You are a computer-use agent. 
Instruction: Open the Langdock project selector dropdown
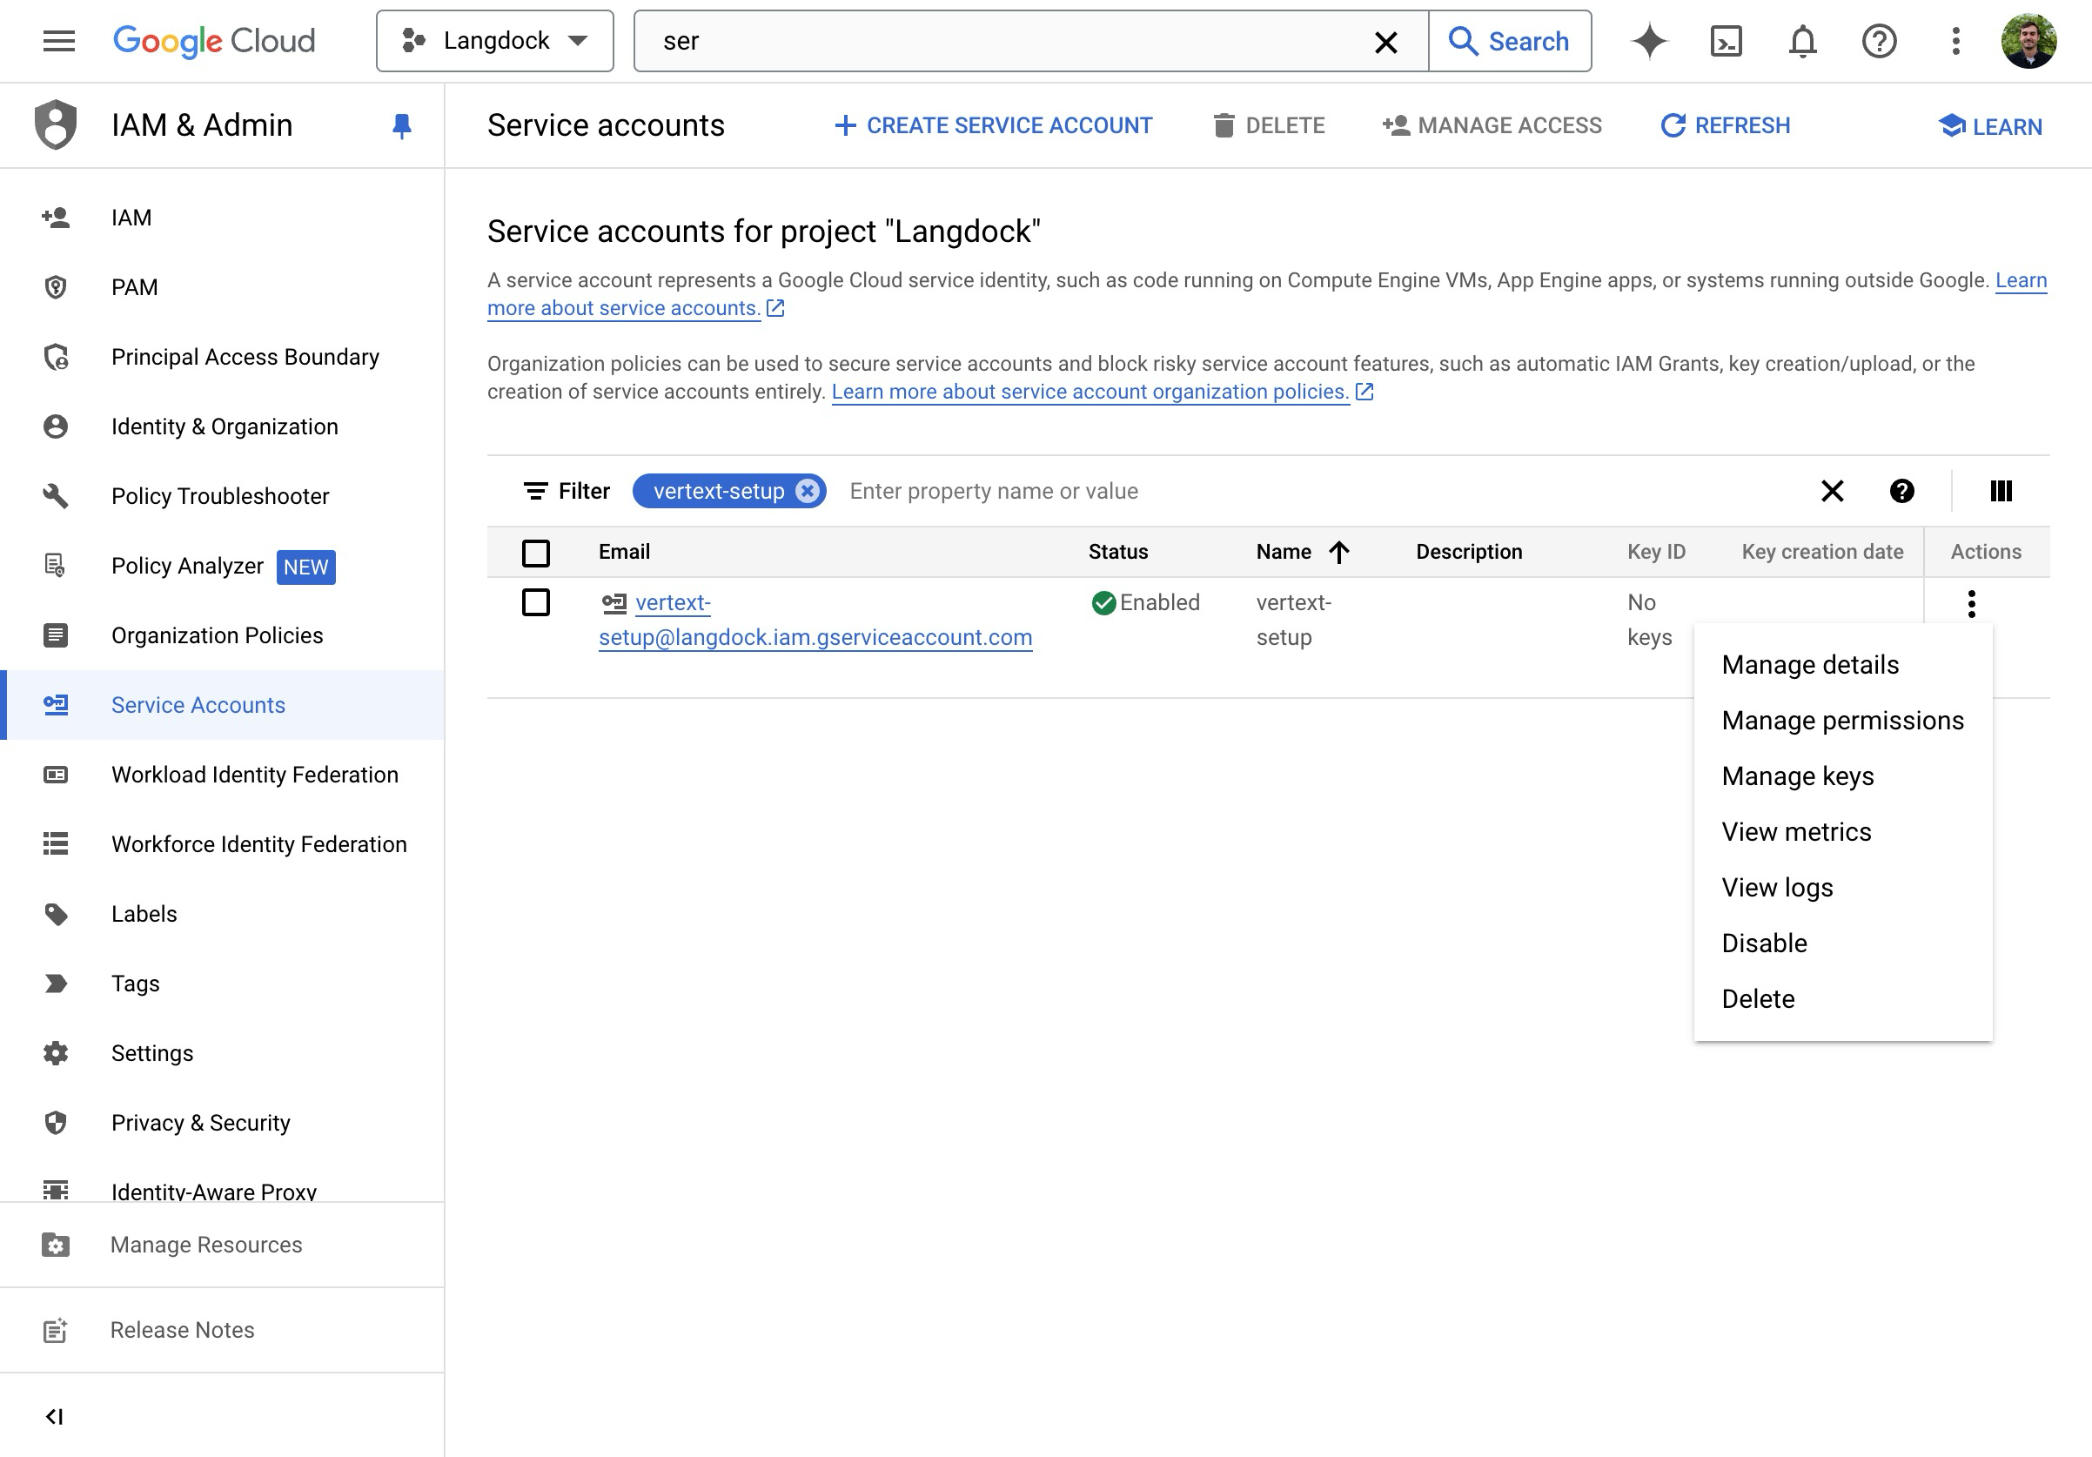click(x=495, y=41)
